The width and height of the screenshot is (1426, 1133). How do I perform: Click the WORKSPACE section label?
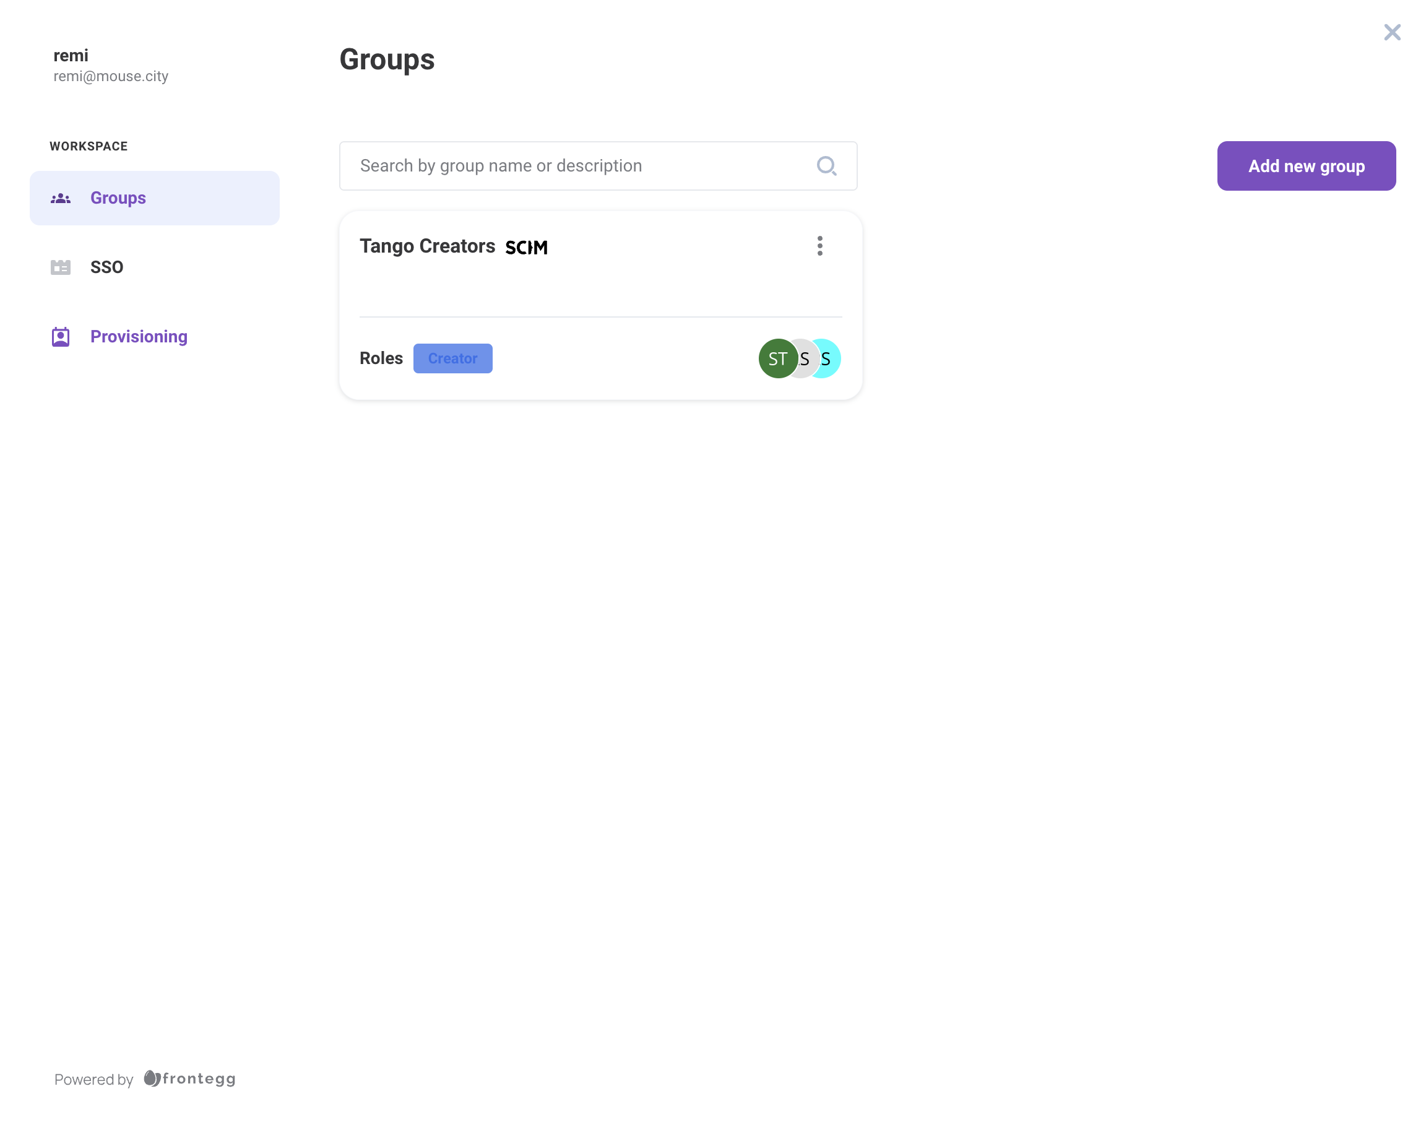(x=89, y=146)
